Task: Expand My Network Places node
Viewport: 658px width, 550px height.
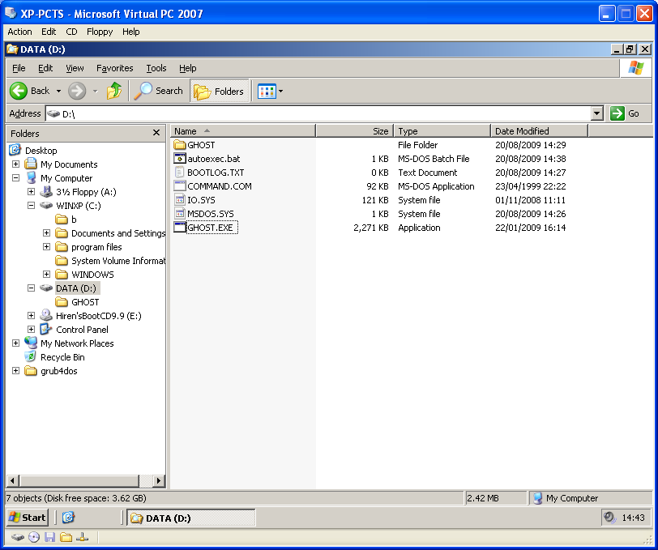Action: 15,343
